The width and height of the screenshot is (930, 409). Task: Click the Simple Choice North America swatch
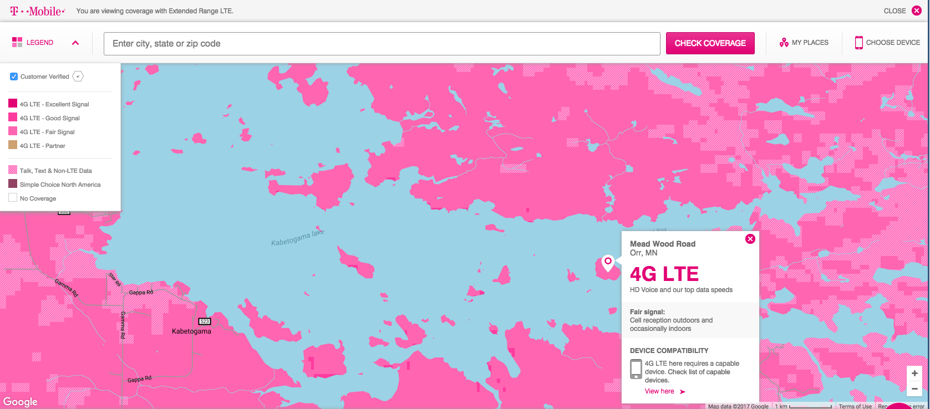pyautogui.click(x=13, y=183)
